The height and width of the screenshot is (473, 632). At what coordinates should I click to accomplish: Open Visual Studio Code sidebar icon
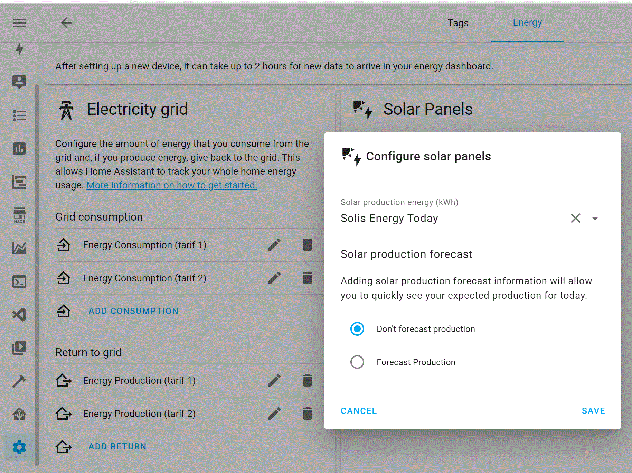[x=19, y=315]
